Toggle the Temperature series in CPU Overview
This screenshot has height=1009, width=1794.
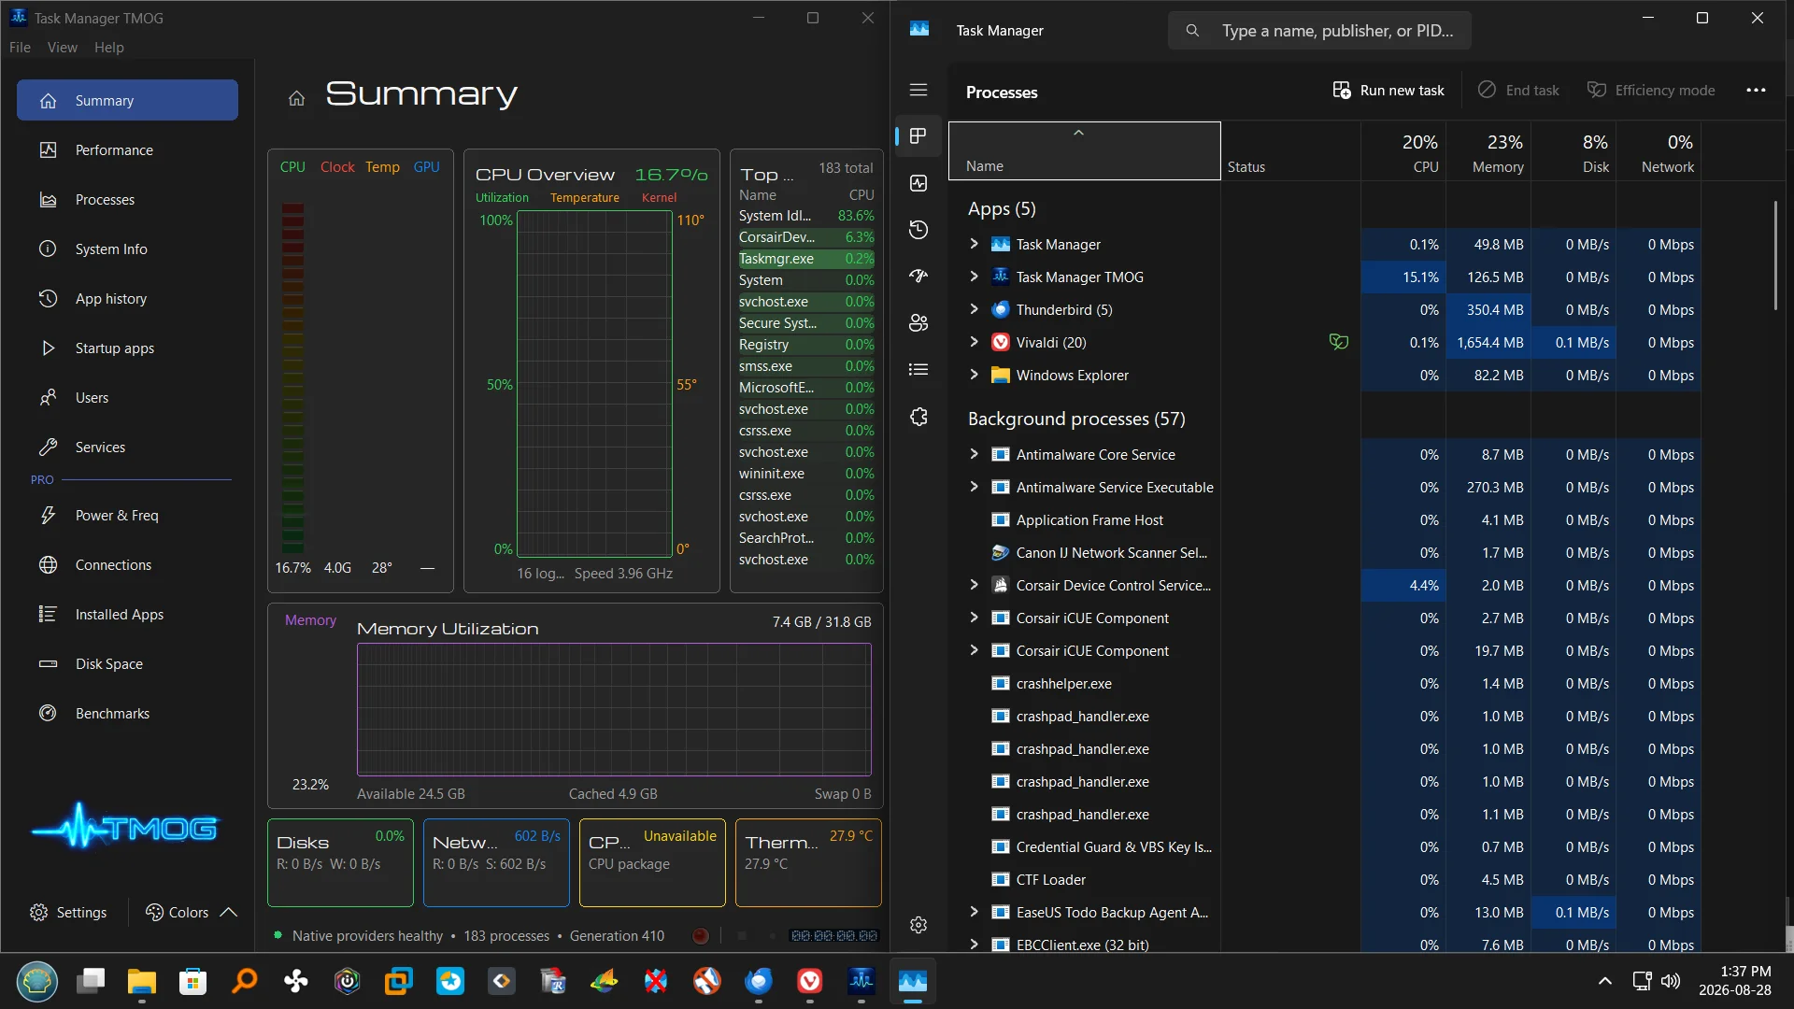pos(585,197)
